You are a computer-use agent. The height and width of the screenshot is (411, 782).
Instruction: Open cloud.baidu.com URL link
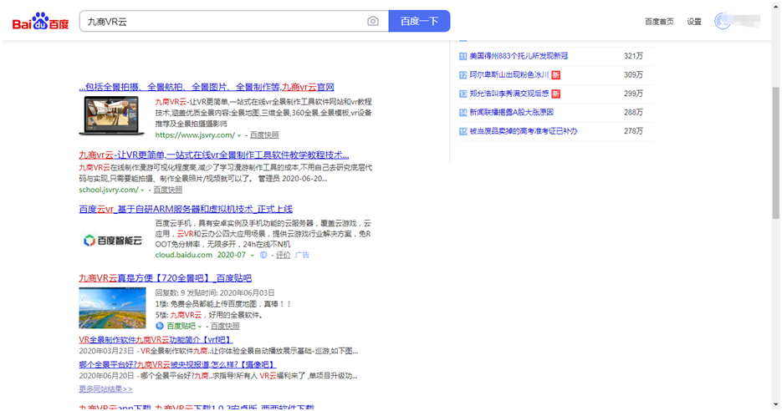pos(183,255)
